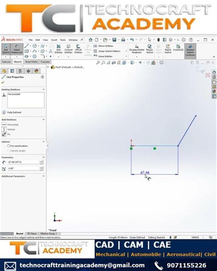Switch to the Motion Study 1 tab
The width and height of the screenshot is (217, 271).
49,233
